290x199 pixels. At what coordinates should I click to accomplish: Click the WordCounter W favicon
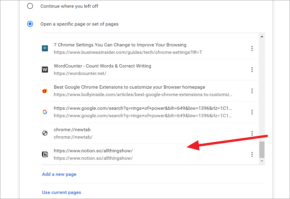tap(45, 70)
